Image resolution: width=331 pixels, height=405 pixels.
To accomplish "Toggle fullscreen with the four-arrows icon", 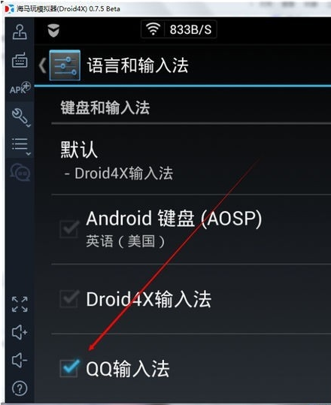I will (x=20, y=304).
